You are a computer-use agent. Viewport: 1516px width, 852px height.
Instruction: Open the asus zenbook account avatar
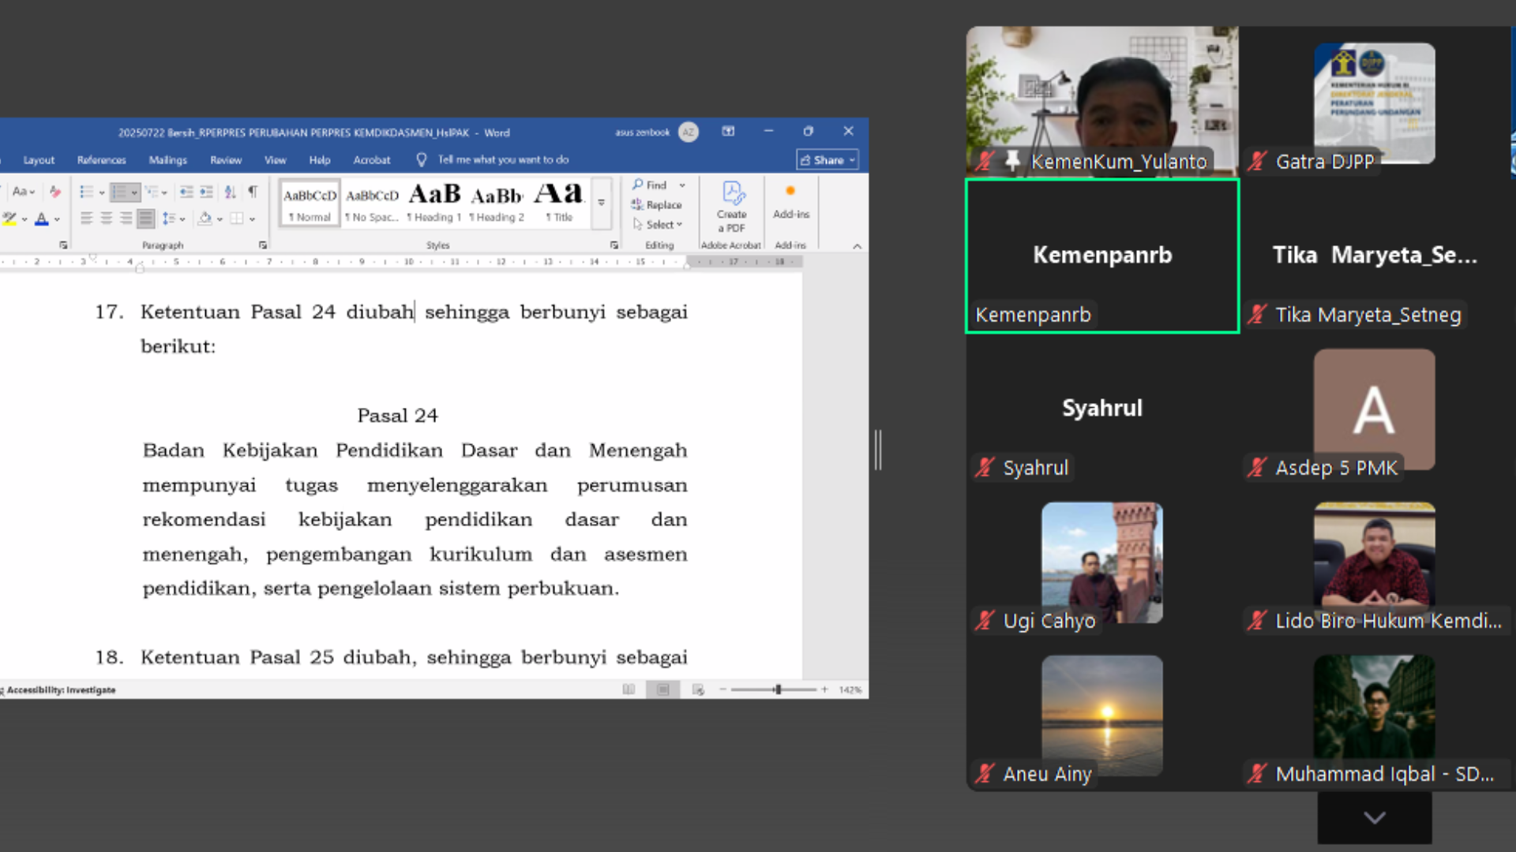pos(689,133)
